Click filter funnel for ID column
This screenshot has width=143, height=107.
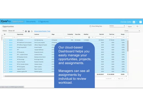(14, 37)
